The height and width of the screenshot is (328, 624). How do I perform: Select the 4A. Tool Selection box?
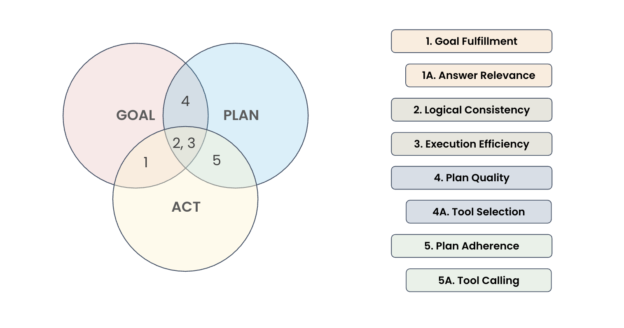point(478,212)
